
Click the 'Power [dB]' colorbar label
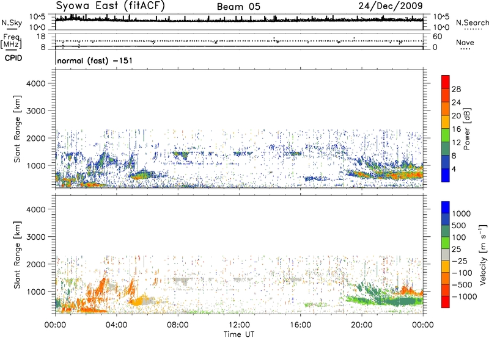coord(466,129)
